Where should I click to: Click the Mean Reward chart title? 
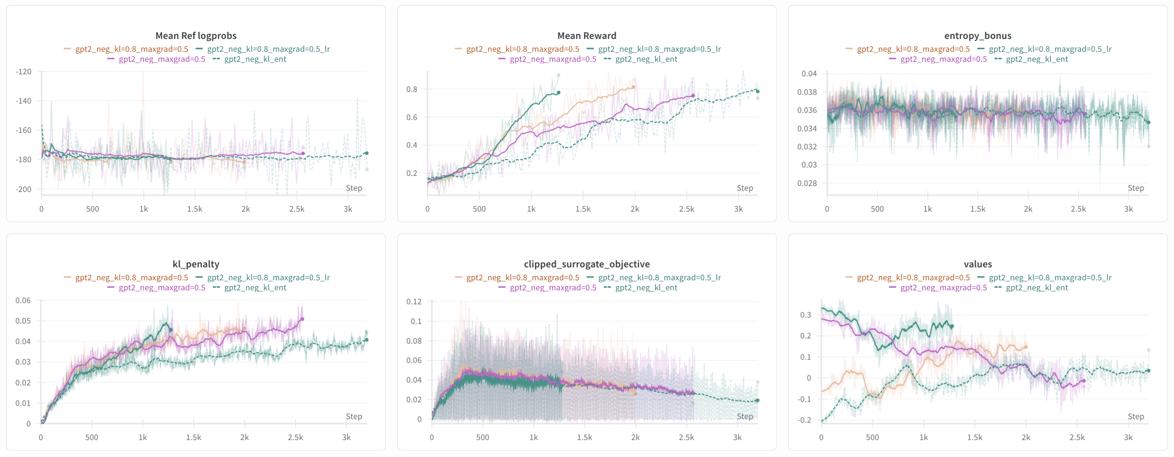[587, 35]
